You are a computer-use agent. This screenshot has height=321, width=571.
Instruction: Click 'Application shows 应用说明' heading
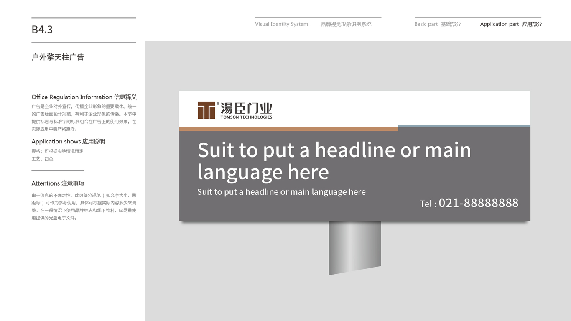coord(68,142)
